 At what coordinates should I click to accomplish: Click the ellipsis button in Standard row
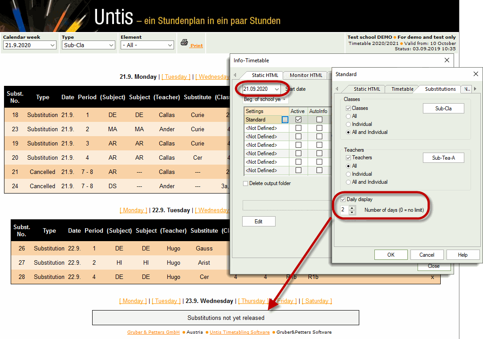[285, 120]
